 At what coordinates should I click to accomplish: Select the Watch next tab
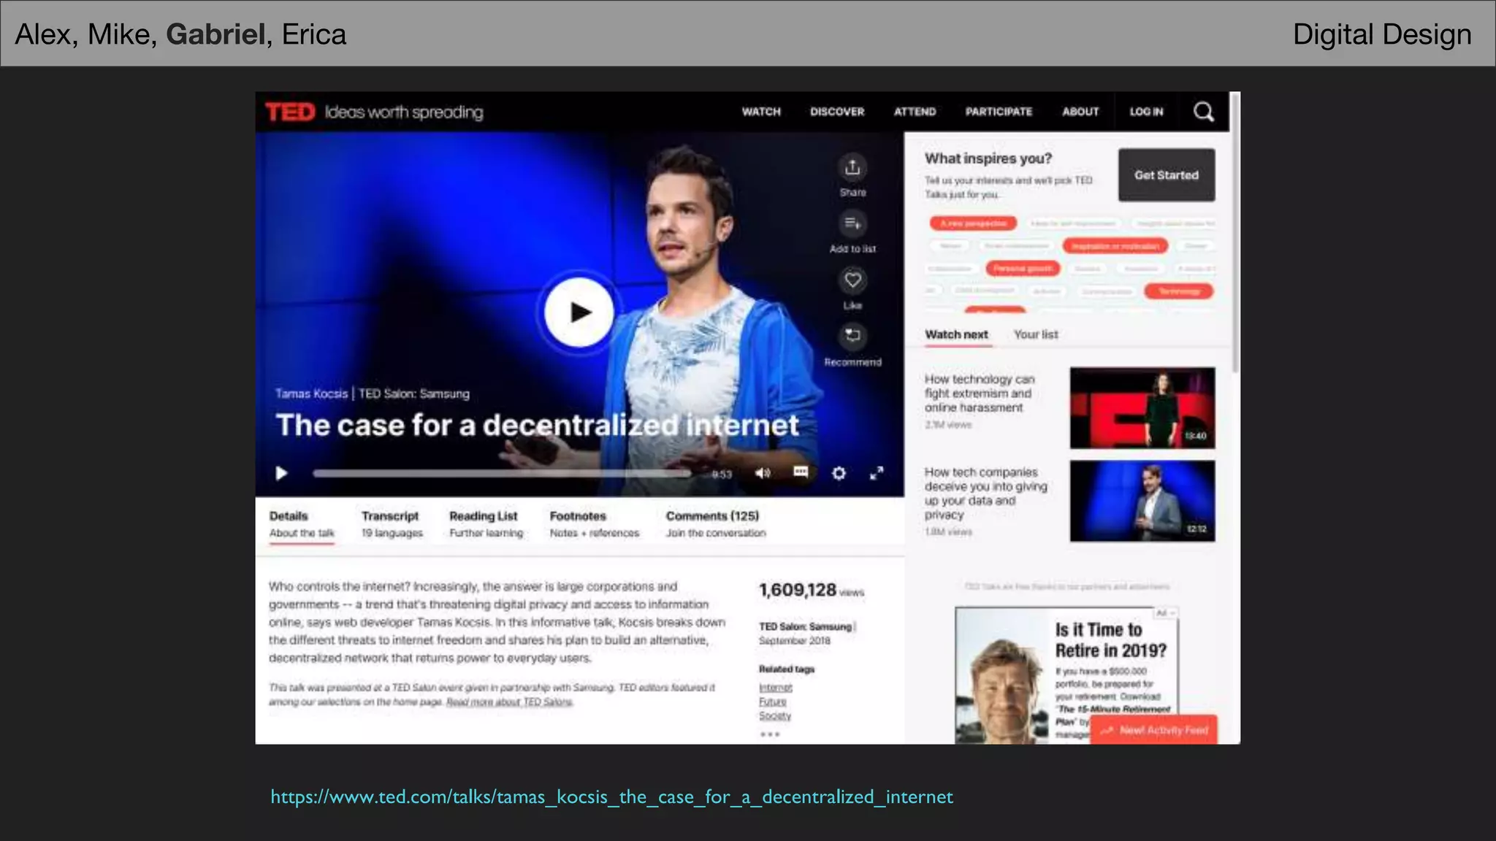tap(956, 335)
